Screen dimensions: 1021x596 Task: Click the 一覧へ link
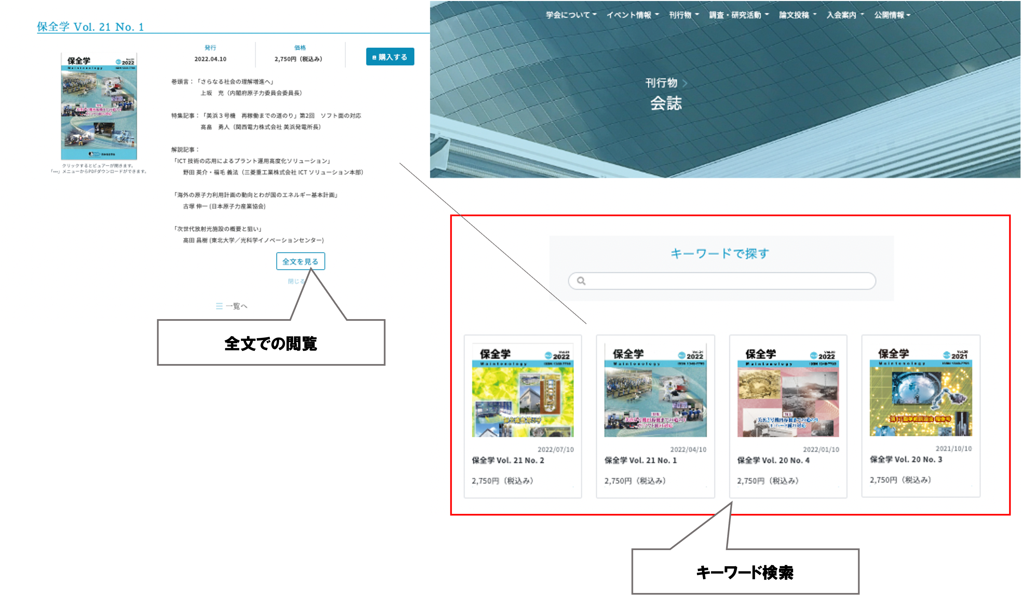236,307
